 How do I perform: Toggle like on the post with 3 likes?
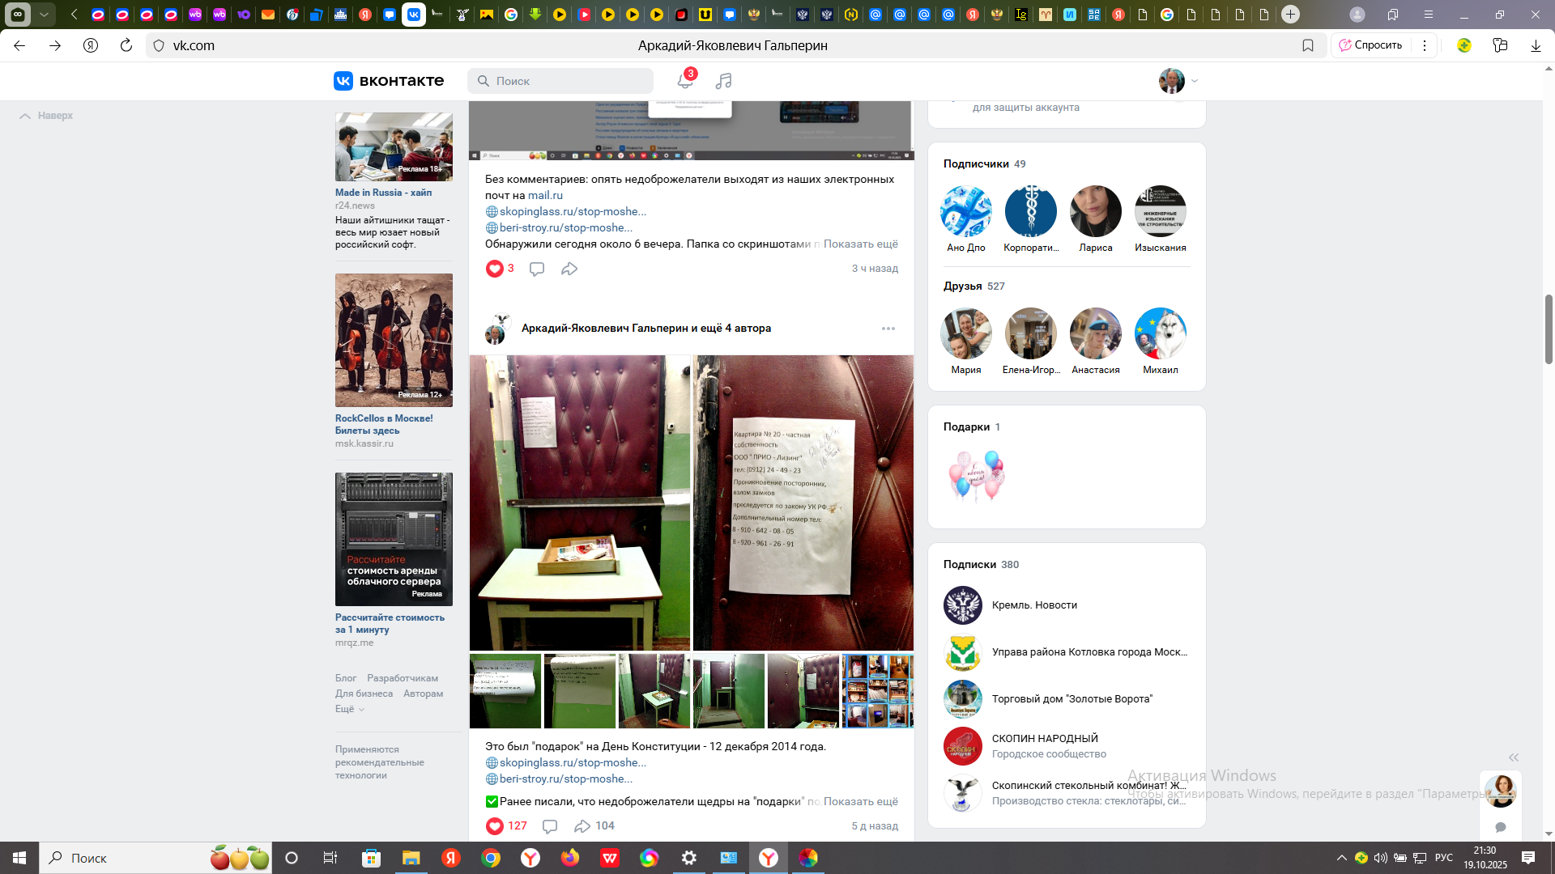pyautogui.click(x=495, y=269)
